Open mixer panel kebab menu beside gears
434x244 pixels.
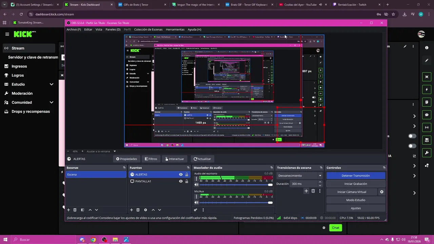point(203,210)
